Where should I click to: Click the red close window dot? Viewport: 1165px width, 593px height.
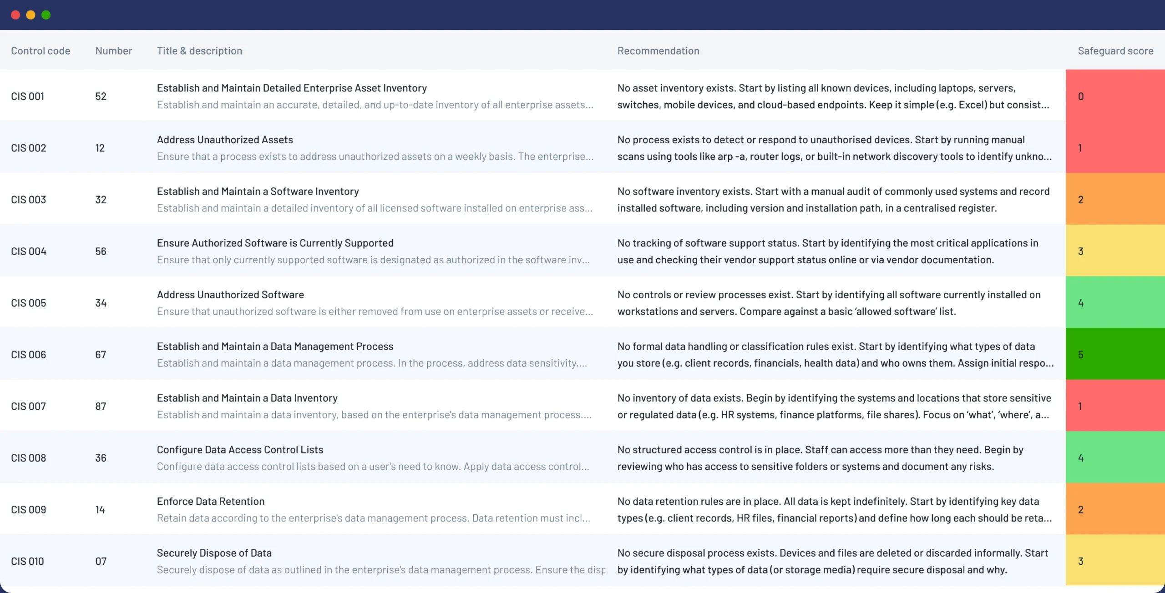tap(15, 15)
